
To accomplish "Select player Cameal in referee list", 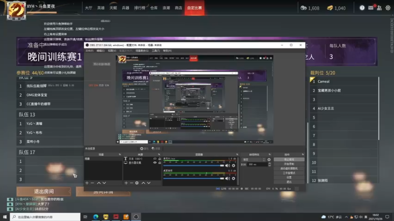I will [344, 82].
